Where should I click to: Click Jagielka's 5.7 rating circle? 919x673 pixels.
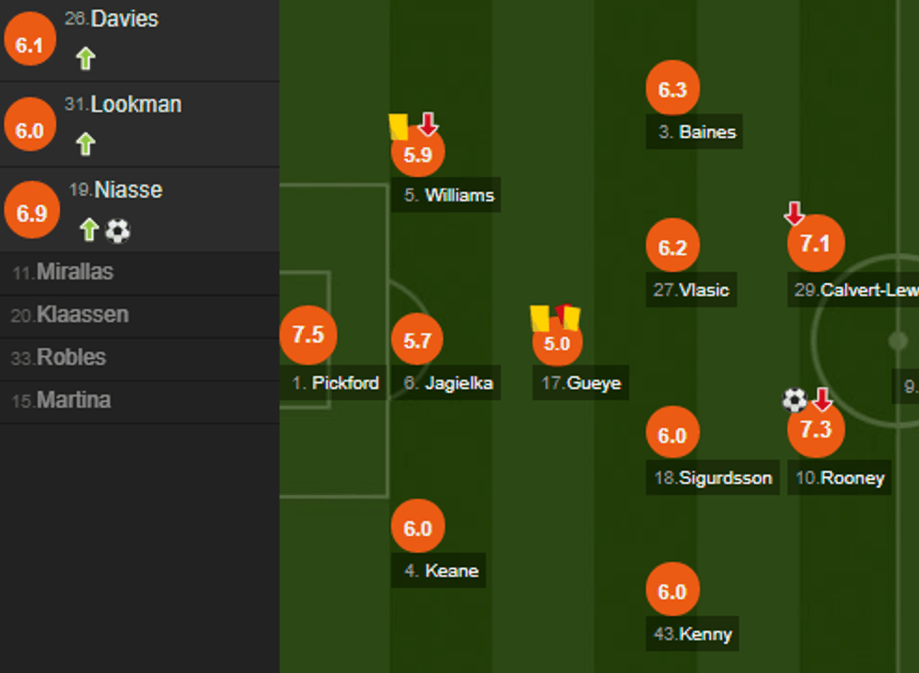click(417, 340)
